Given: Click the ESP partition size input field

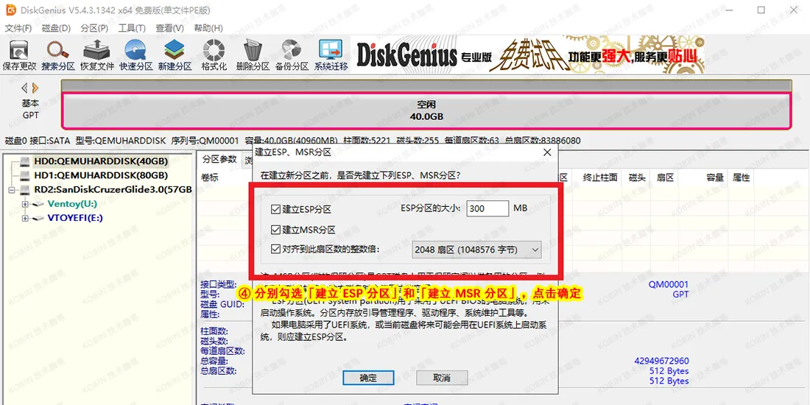Looking at the screenshot, I should pos(487,208).
